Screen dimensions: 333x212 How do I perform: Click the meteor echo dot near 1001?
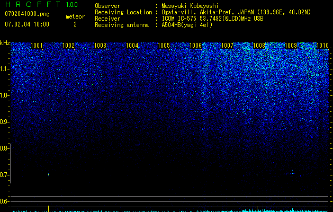pos(48,174)
